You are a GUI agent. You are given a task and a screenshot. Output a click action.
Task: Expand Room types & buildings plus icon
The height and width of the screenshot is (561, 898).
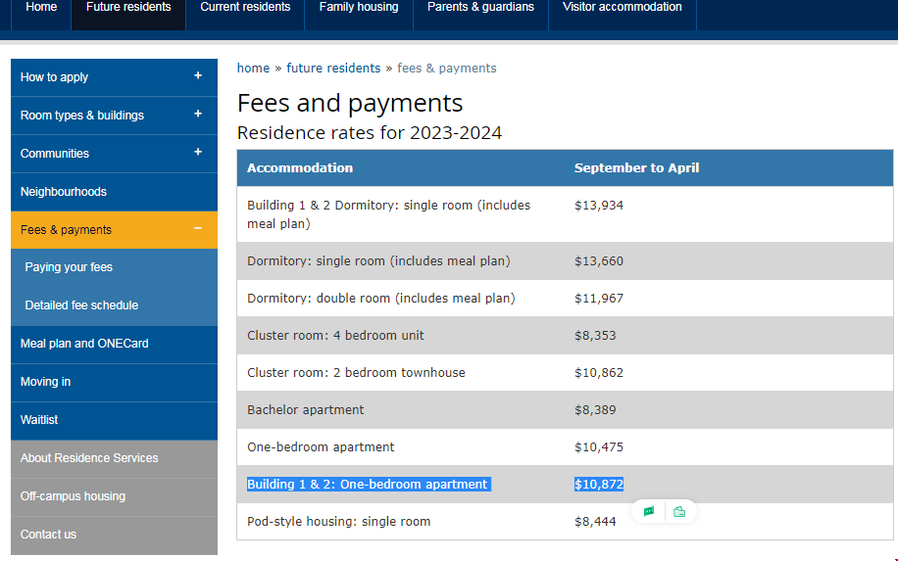tap(198, 115)
